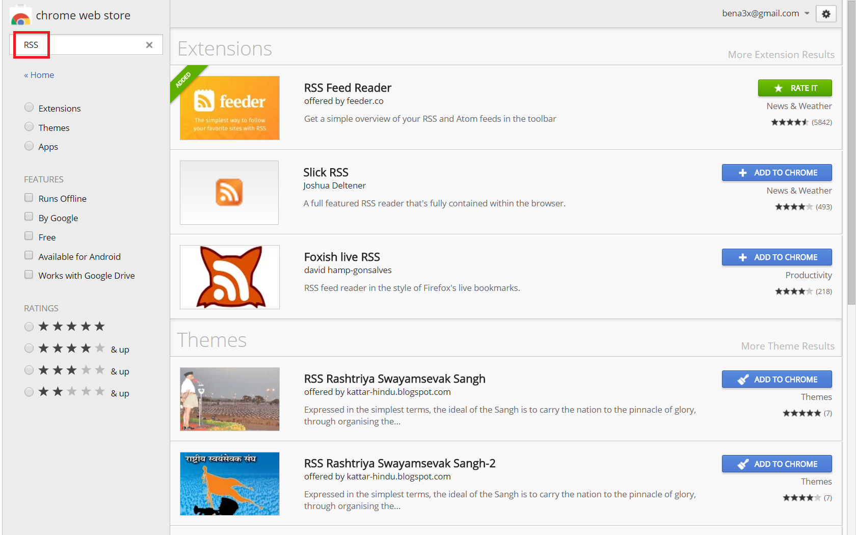Click the Slick RSS orange feed icon
This screenshot has height=535, width=856.
[229, 193]
